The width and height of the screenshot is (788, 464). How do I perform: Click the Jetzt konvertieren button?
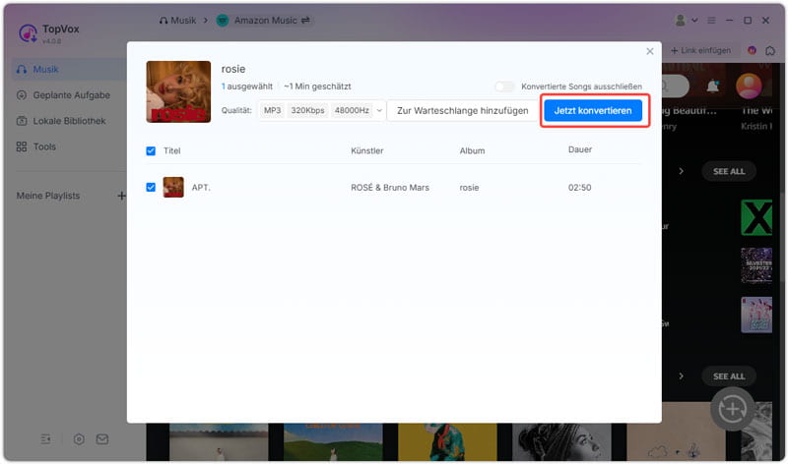[x=593, y=110]
